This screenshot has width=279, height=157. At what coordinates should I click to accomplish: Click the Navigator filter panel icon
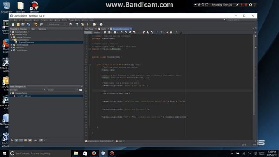tap(80, 90)
